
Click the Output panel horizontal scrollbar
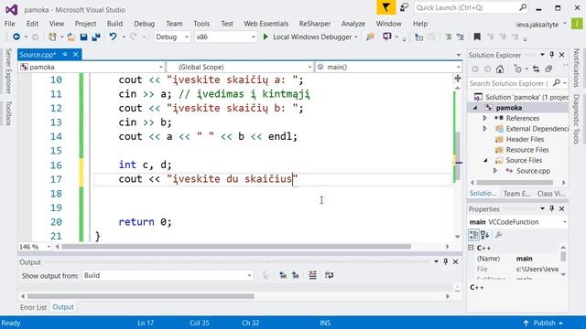pyautogui.click(x=141, y=296)
